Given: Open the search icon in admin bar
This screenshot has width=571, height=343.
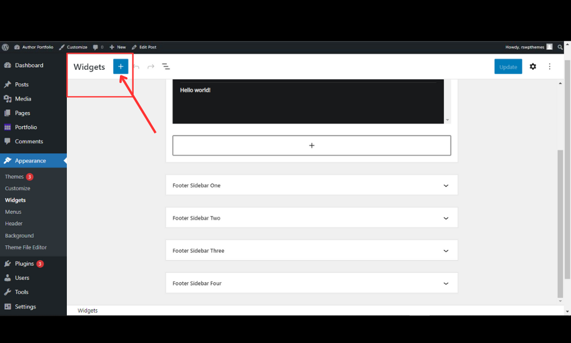Looking at the screenshot, I should tap(560, 47).
